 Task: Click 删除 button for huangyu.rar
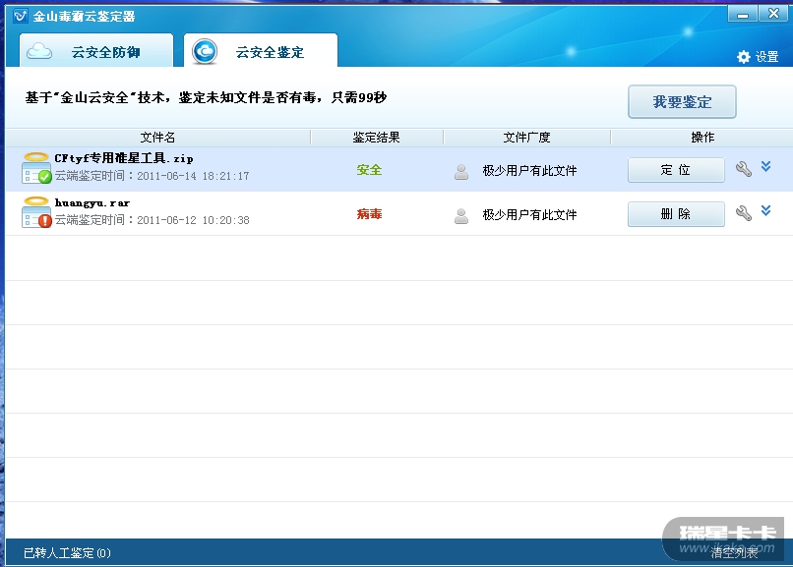point(676,214)
